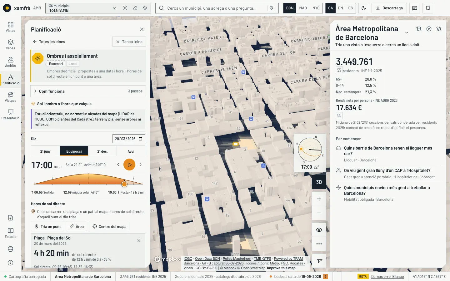450x281 pixels.
Task: Select the 21 juny date preset
Action: (x=45, y=151)
